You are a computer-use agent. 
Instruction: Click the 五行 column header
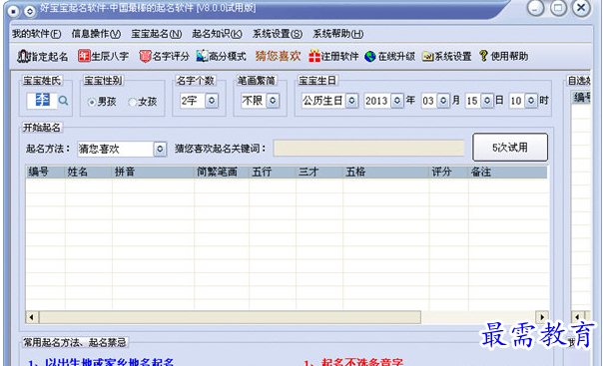[273, 172]
